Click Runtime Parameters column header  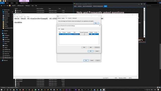(84, 32)
